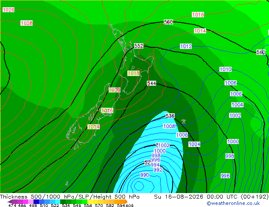
Task: Click the 536 height contour label
Action: tap(170, 116)
